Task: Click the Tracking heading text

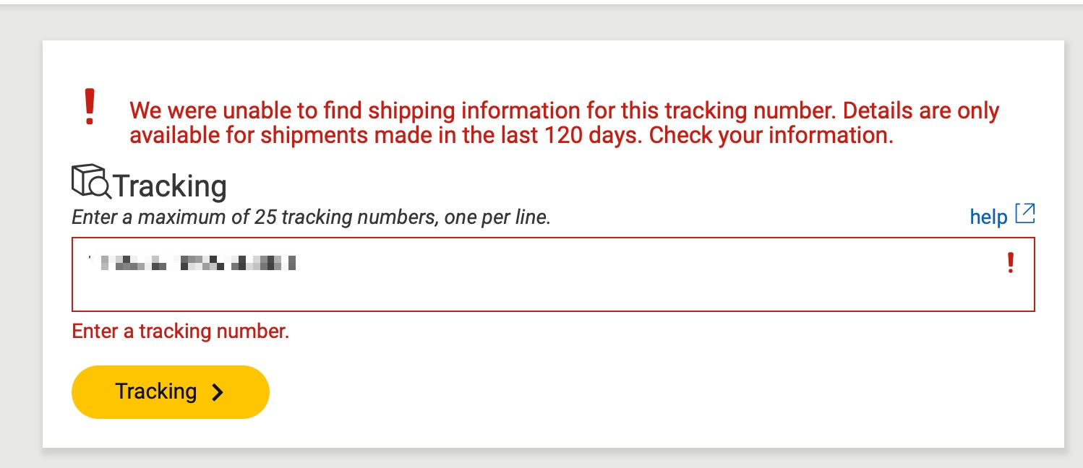Action: click(x=170, y=186)
